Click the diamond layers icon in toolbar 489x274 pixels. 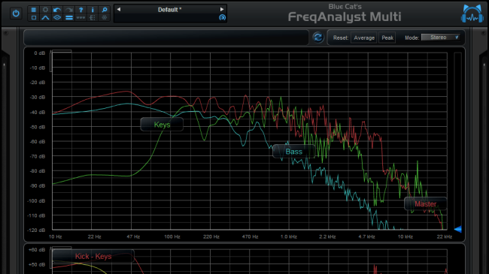[x=57, y=18]
